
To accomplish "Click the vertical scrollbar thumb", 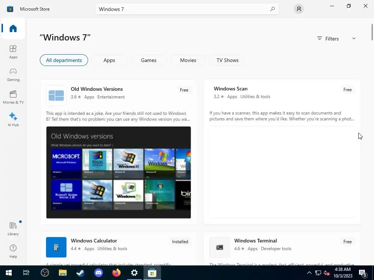I will 372,32.
